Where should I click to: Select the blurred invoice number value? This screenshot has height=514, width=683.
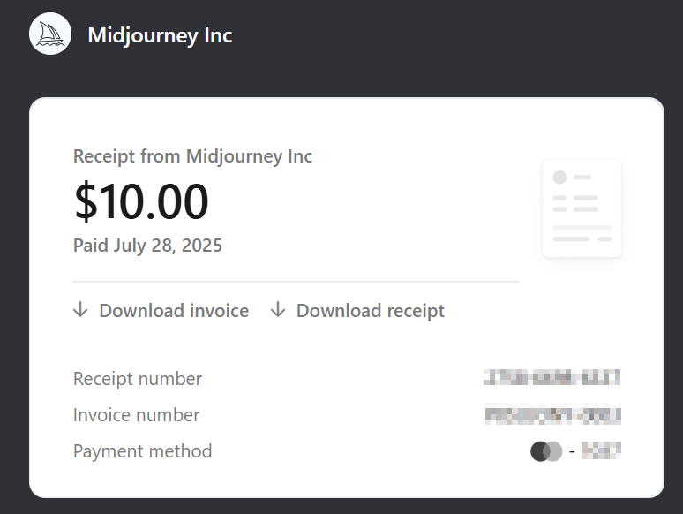553,414
